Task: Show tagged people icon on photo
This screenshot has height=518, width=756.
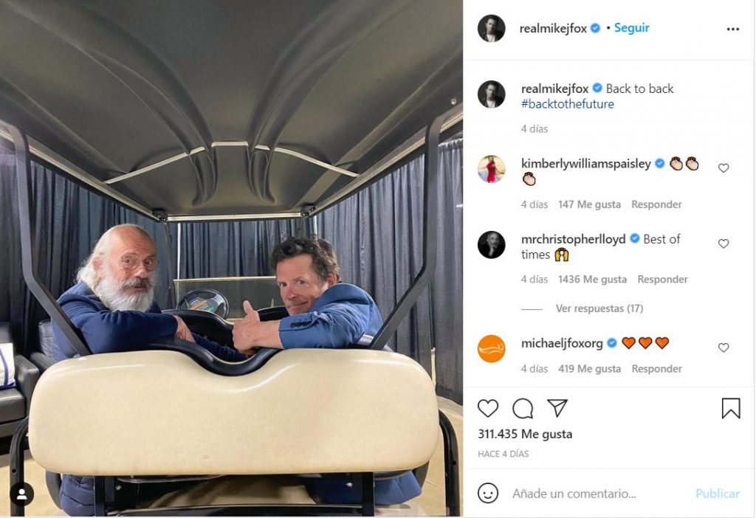Action: tap(21, 494)
